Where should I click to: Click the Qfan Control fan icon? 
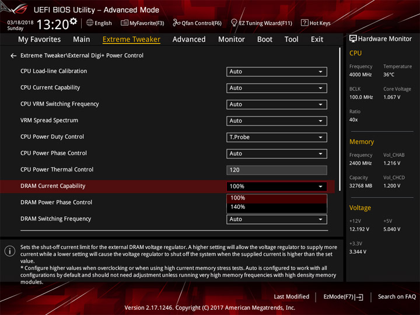click(x=176, y=23)
